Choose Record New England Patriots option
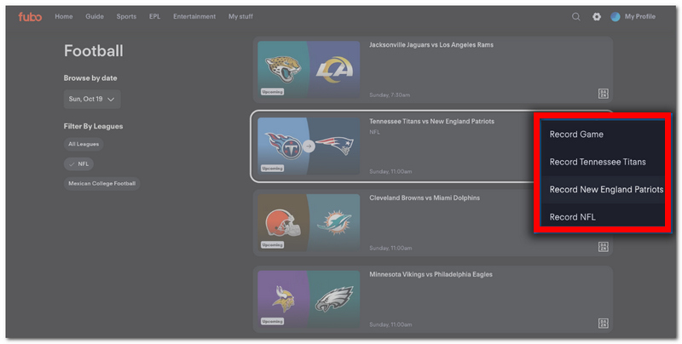This screenshot has width=682, height=344. pyautogui.click(x=603, y=189)
